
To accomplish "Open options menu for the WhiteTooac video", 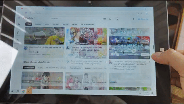I will (63, 48).
